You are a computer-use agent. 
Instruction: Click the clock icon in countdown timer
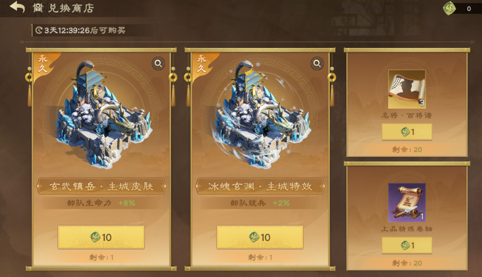pyautogui.click(x=39, y=30)
